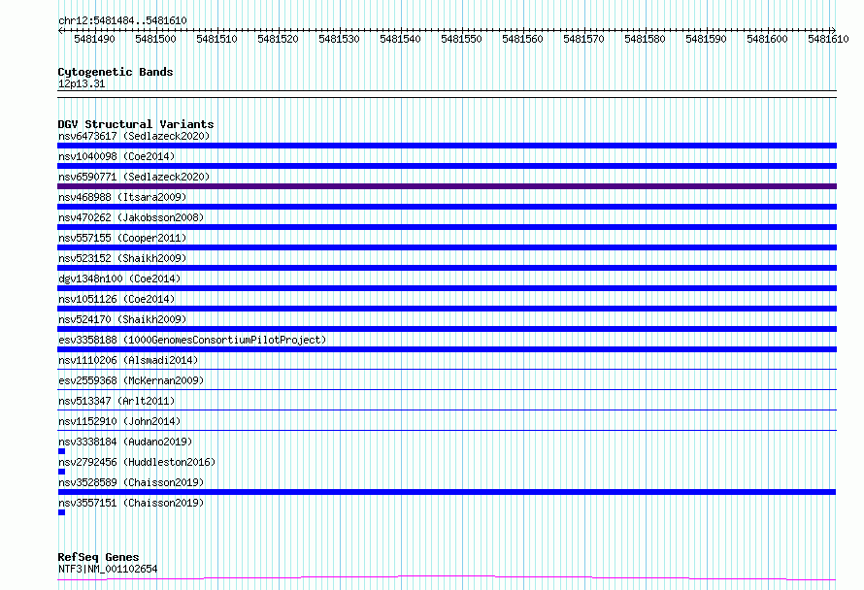
Task: Select variant label nsv1051126 (Coe2014)
Action: click(x=116, y=299)
